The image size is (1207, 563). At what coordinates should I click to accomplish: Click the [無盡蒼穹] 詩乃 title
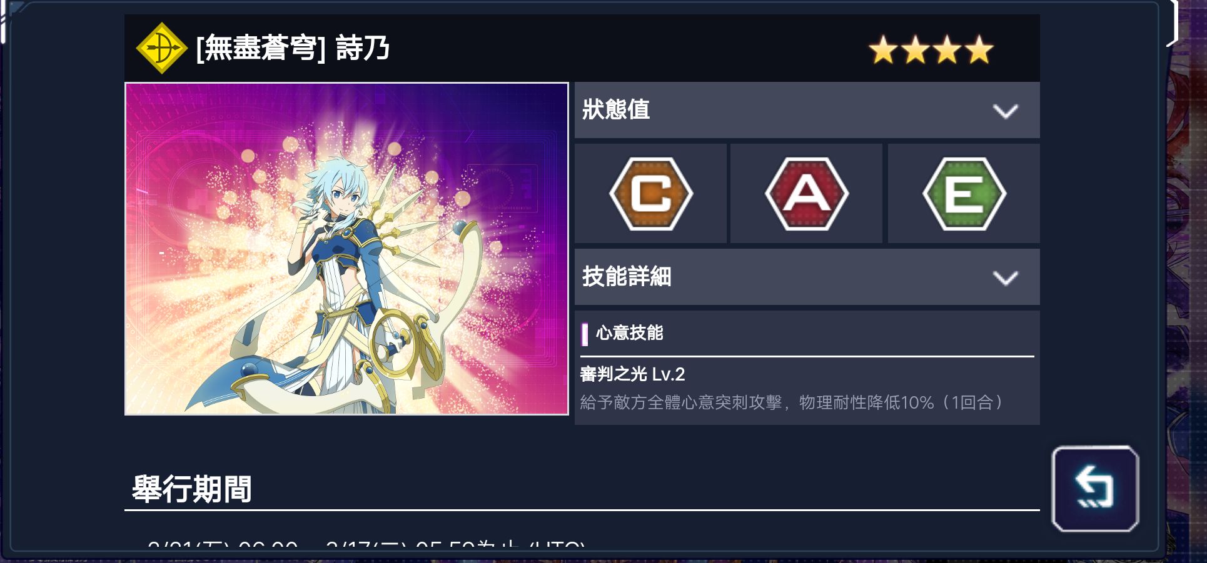[x=293, y=48]
